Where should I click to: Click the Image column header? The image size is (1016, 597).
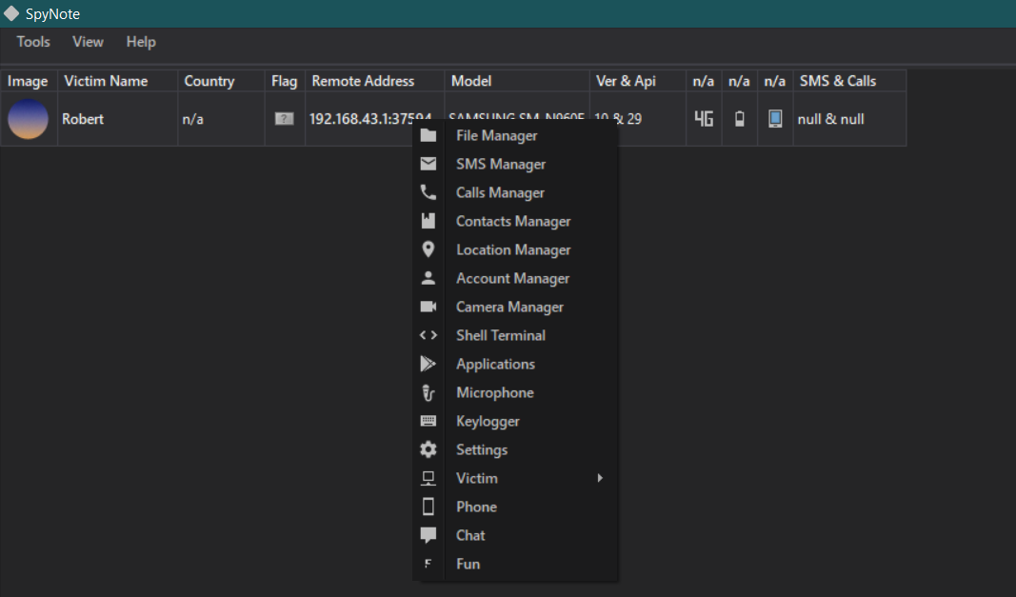click(29, 81)
